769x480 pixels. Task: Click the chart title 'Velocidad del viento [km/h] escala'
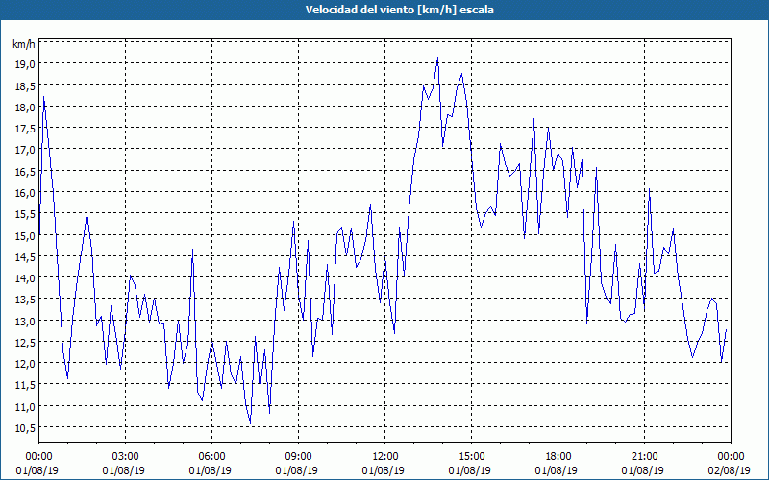[399, 10]
